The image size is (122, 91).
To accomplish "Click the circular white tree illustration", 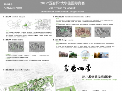I will pos(85,55).
